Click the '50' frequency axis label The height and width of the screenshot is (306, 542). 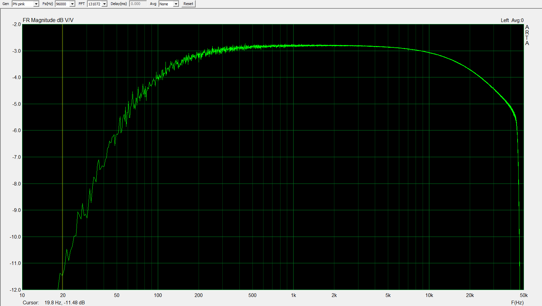tap(117, 295)
